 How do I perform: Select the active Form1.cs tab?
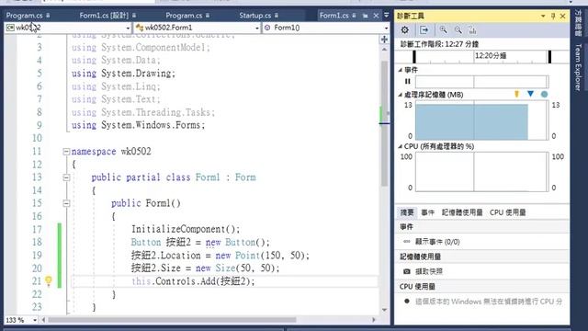[334, 16]
